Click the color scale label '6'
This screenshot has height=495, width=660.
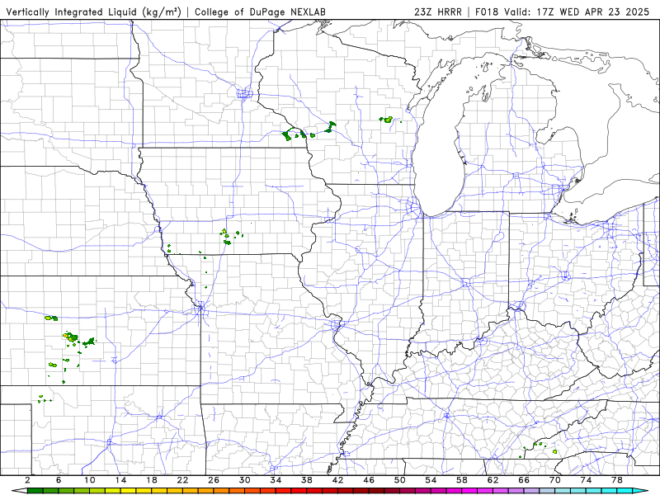point(59,480)
